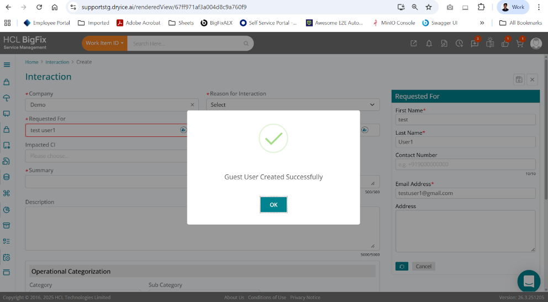Open the Employee Portal bookmark
Viewport: 548px width, 302px height.
point(46,23)
